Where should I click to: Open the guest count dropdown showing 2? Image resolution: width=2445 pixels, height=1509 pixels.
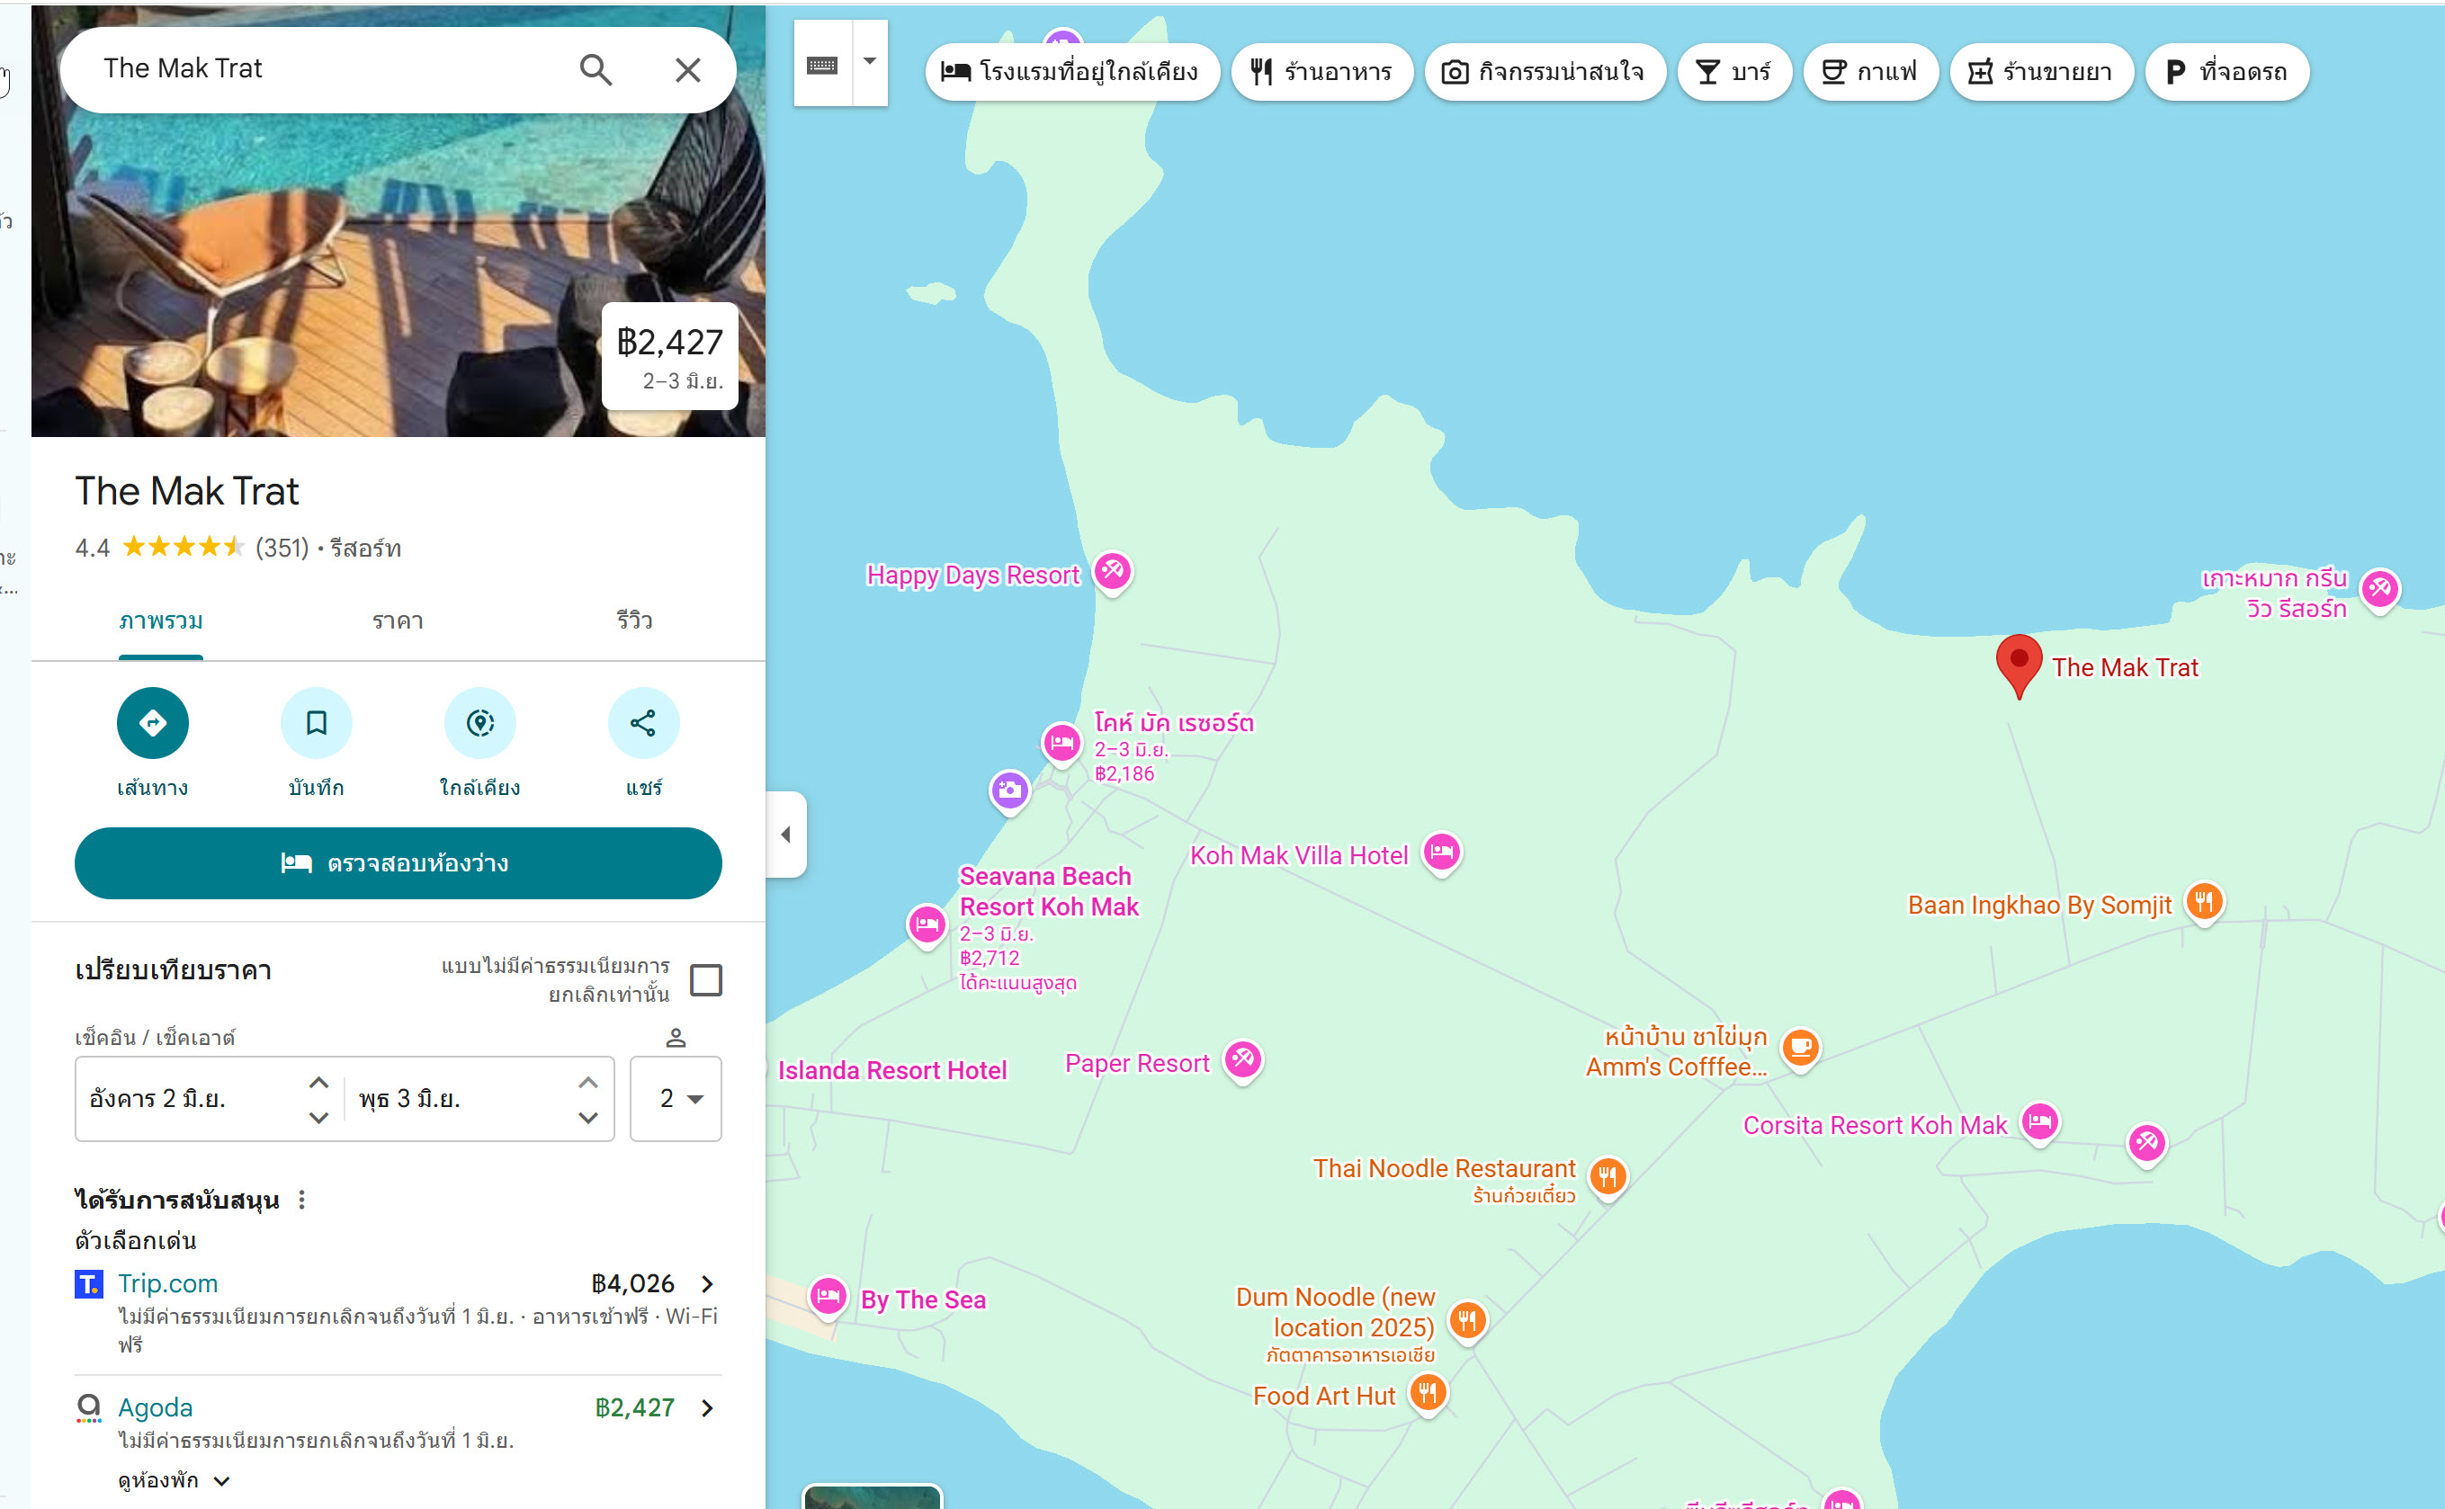(x=676, y=1099)
